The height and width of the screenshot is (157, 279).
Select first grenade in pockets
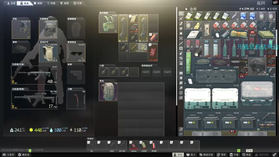(104, 72)
